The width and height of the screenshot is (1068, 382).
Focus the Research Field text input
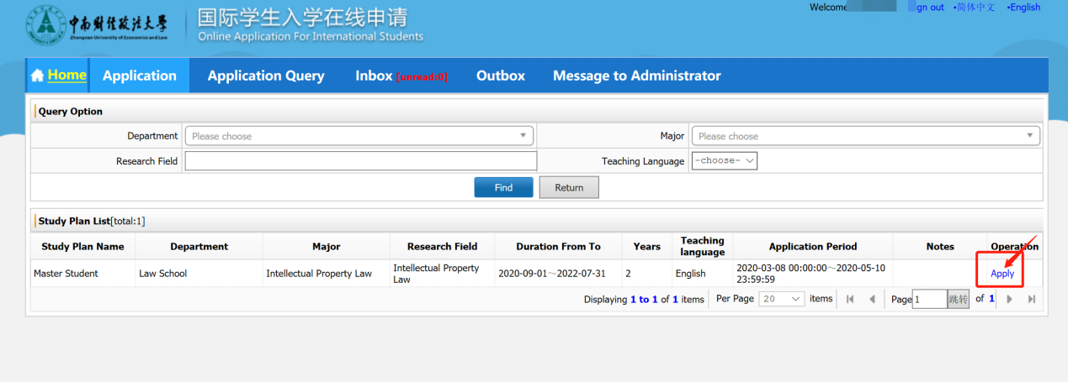pyautogui.click(x=360, y=161)
